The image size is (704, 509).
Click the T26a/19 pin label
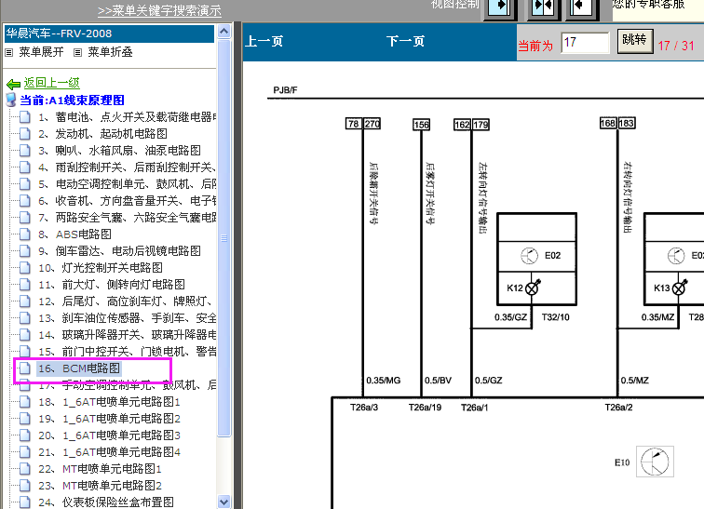coord(425,408)
